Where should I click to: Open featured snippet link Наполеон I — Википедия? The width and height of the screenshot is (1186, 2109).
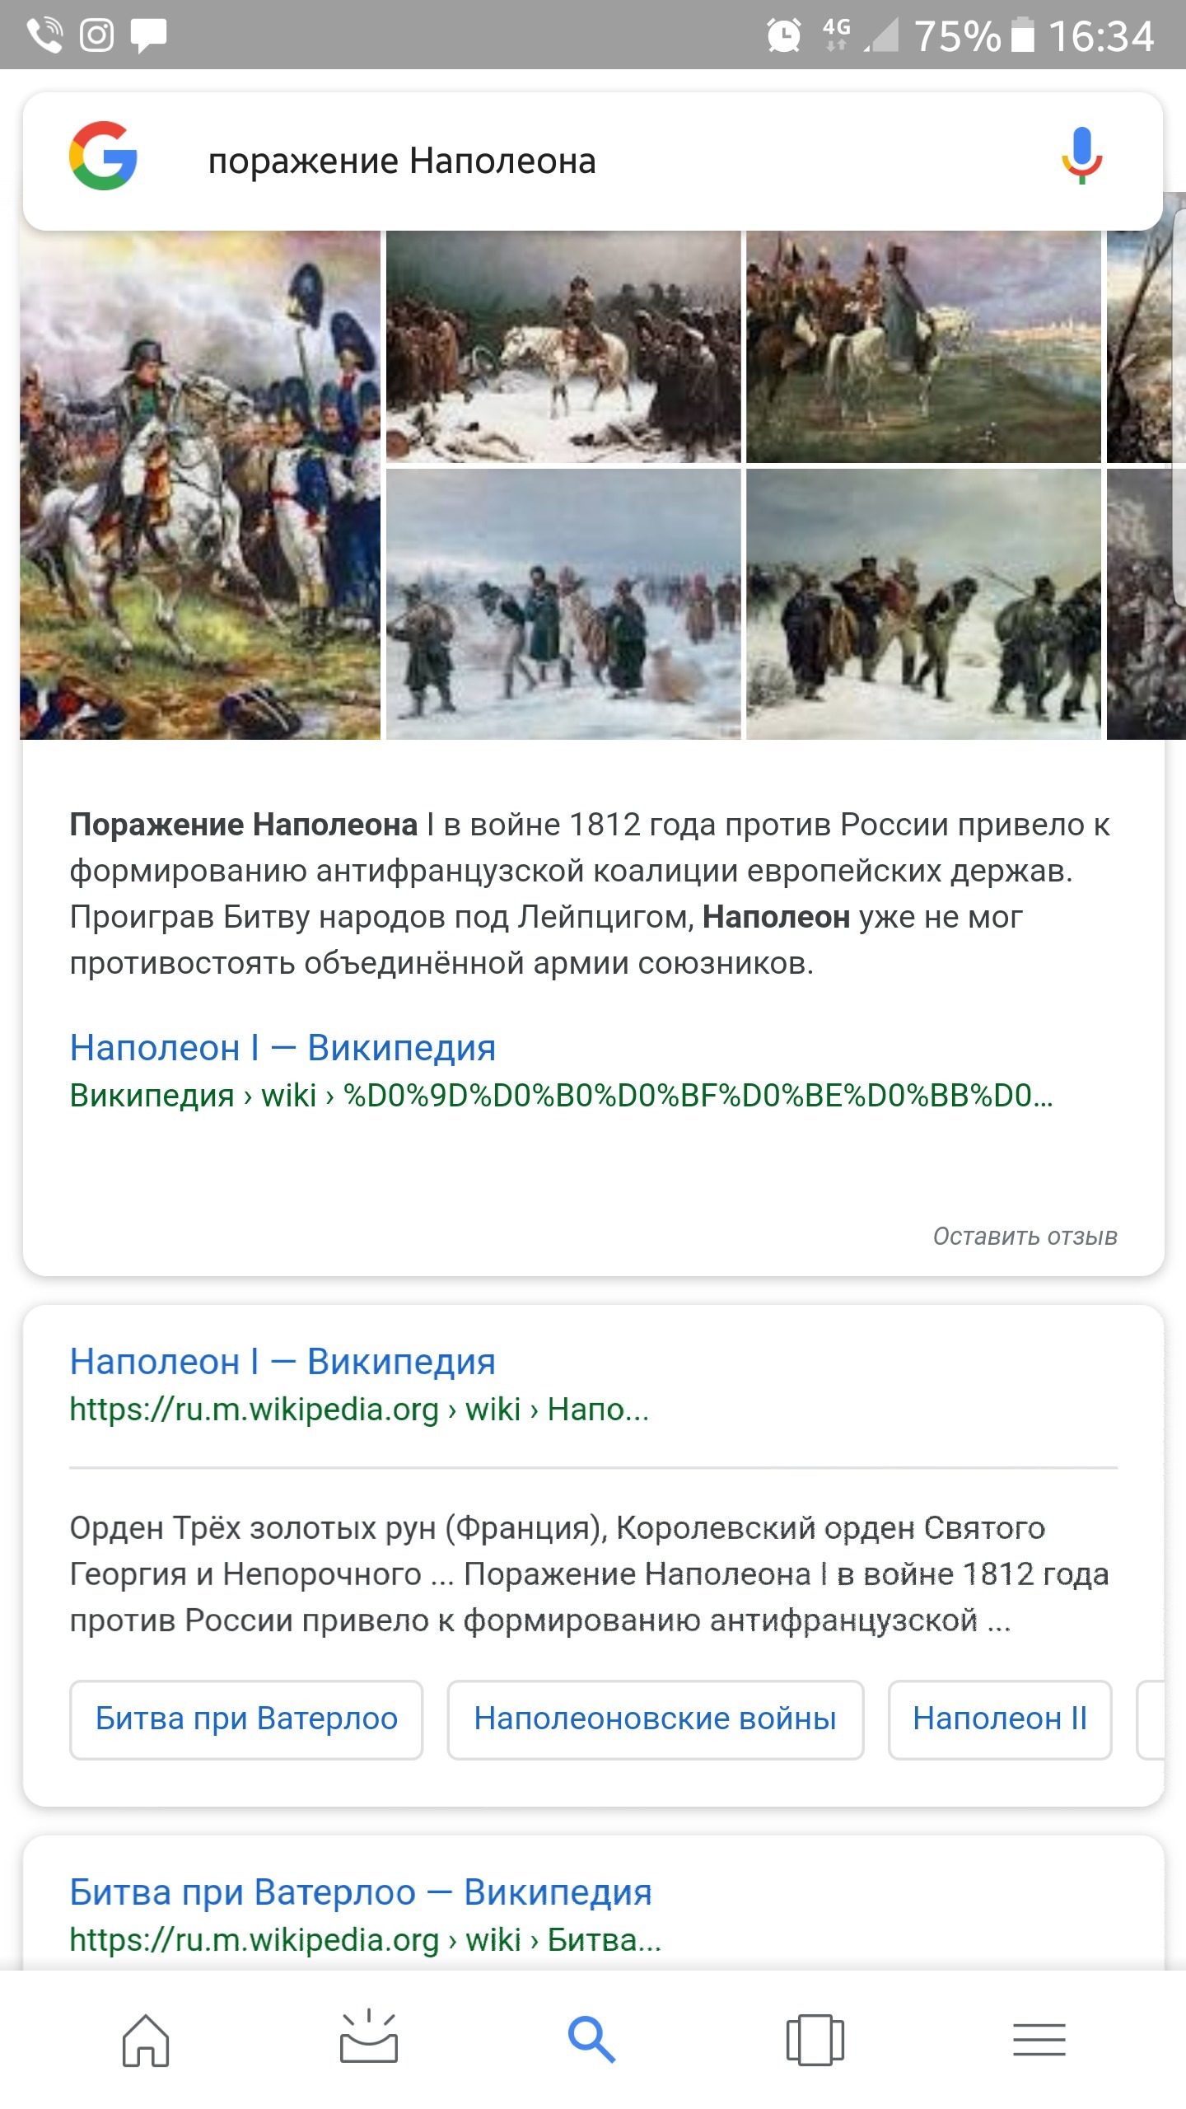(x=282, y=1048)
